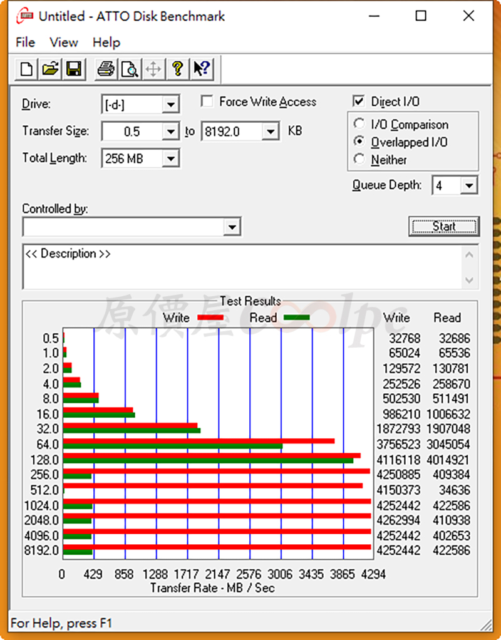Click the ATTO application icon in the title bar
Screen dimensions: 501x640
[25, 16]
